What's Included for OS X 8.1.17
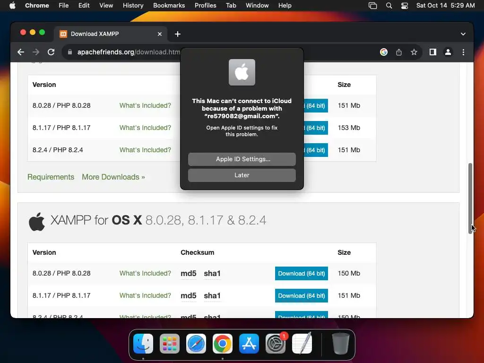The height and width of the screenshot is (363, 484). point(145,296)
